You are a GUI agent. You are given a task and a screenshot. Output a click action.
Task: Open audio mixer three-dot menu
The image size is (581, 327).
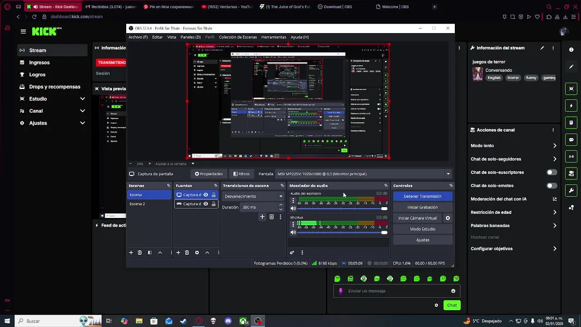[x=302, y=253]
